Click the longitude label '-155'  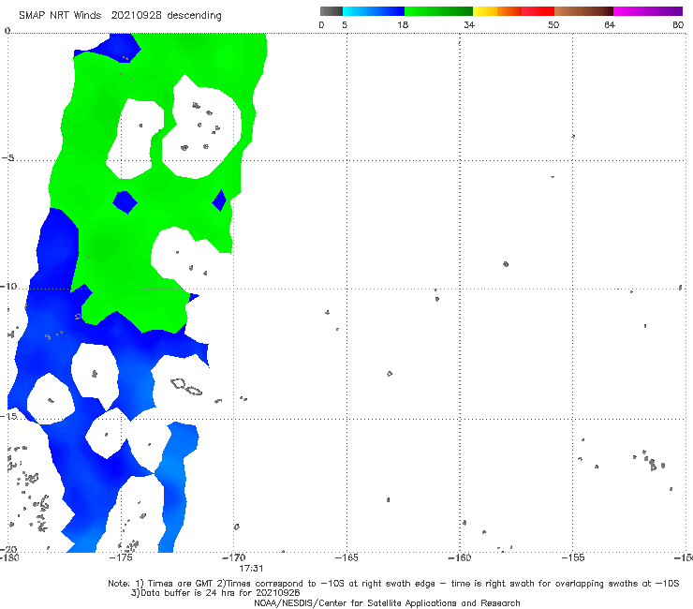click(573, 557)
